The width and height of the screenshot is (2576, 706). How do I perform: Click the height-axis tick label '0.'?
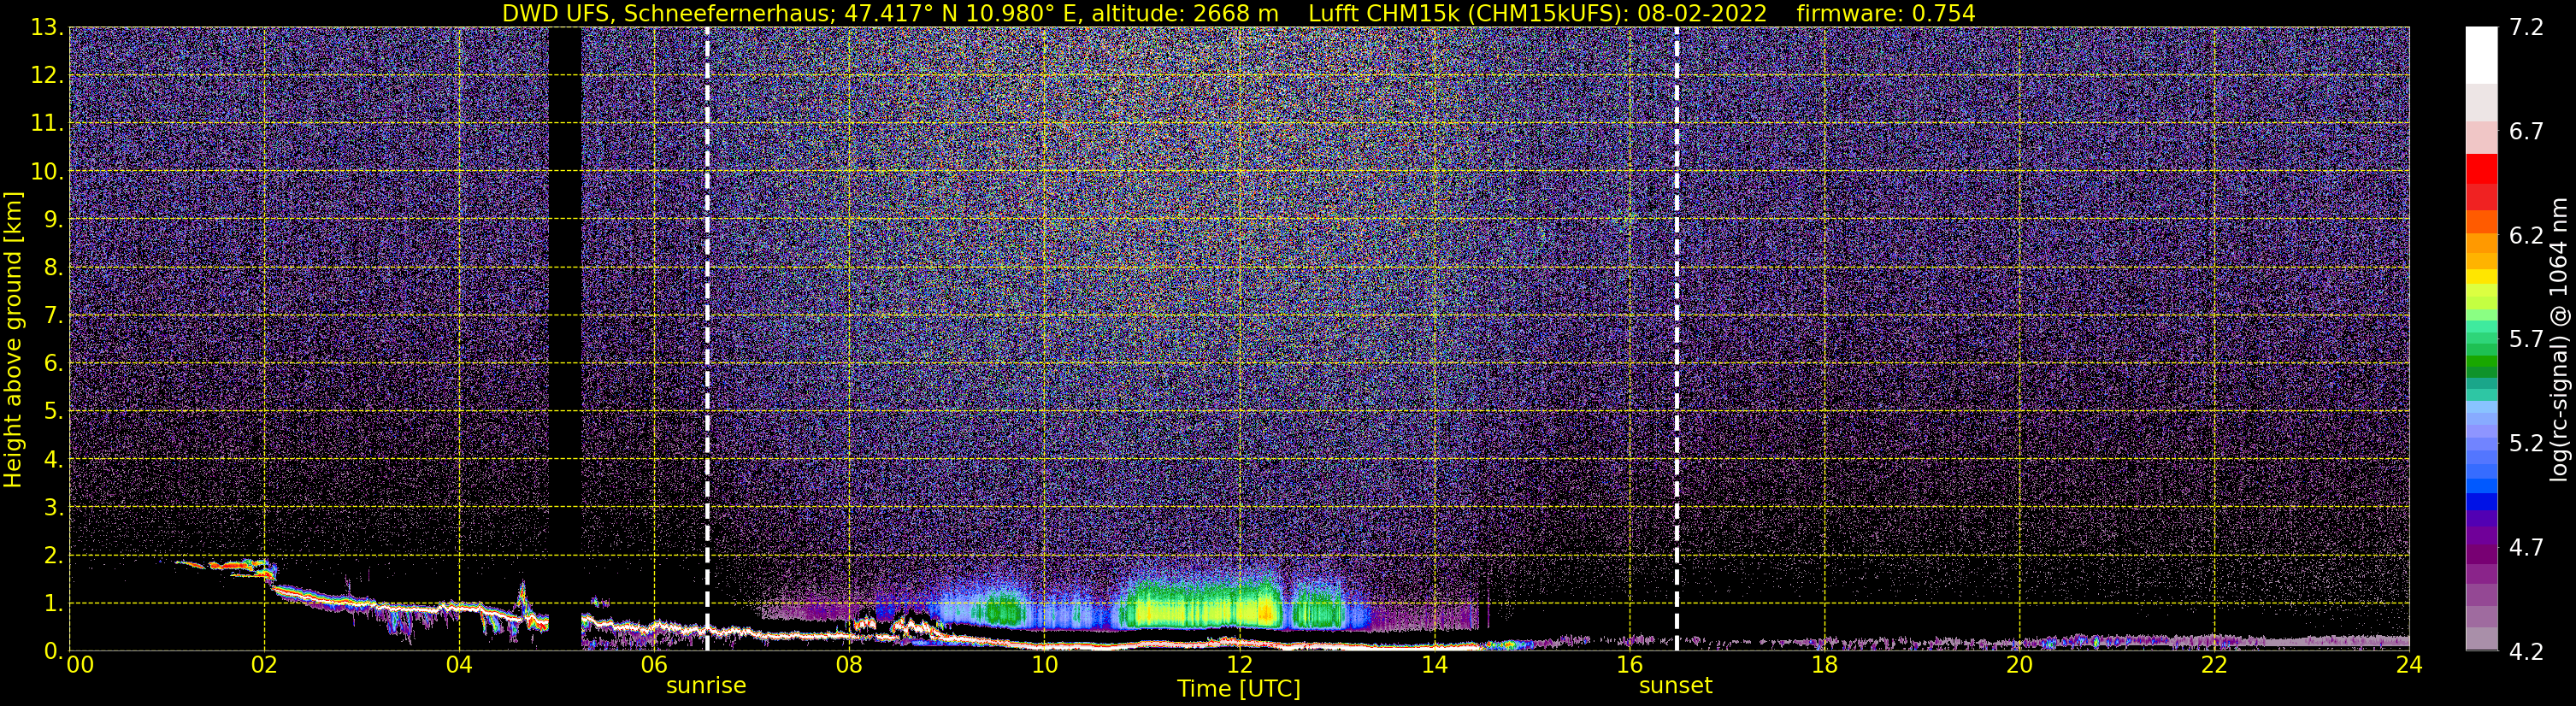[54, 652]
